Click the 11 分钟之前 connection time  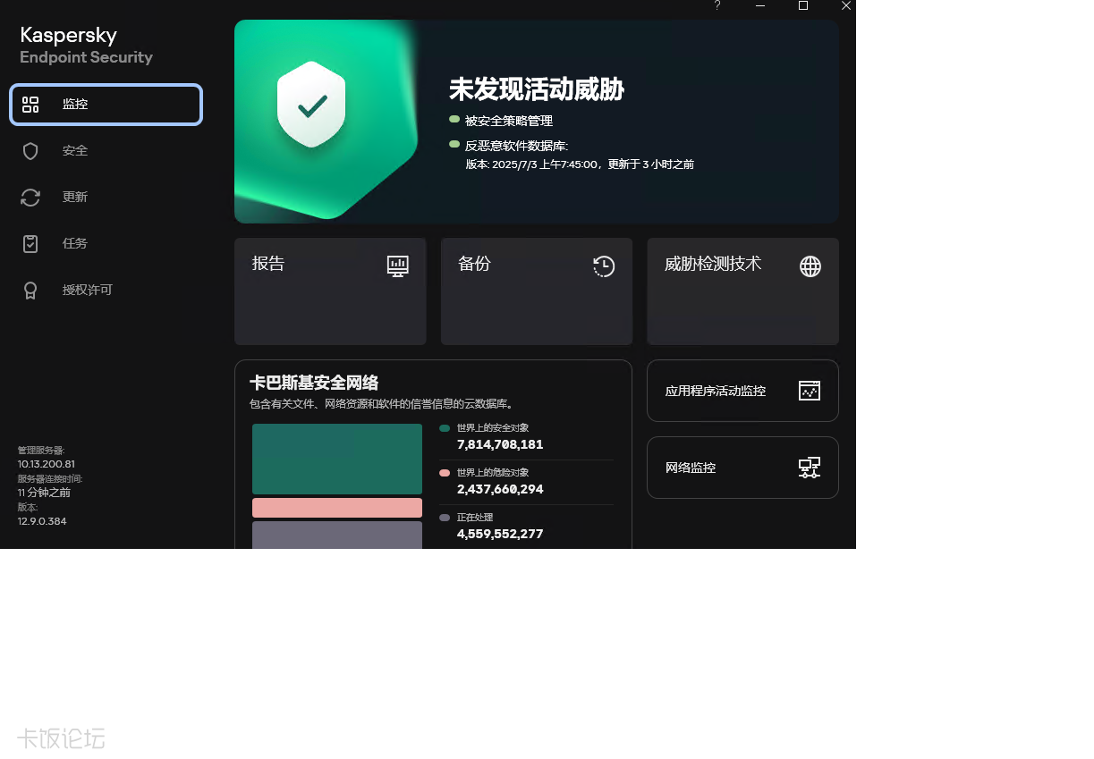point(44,493)
